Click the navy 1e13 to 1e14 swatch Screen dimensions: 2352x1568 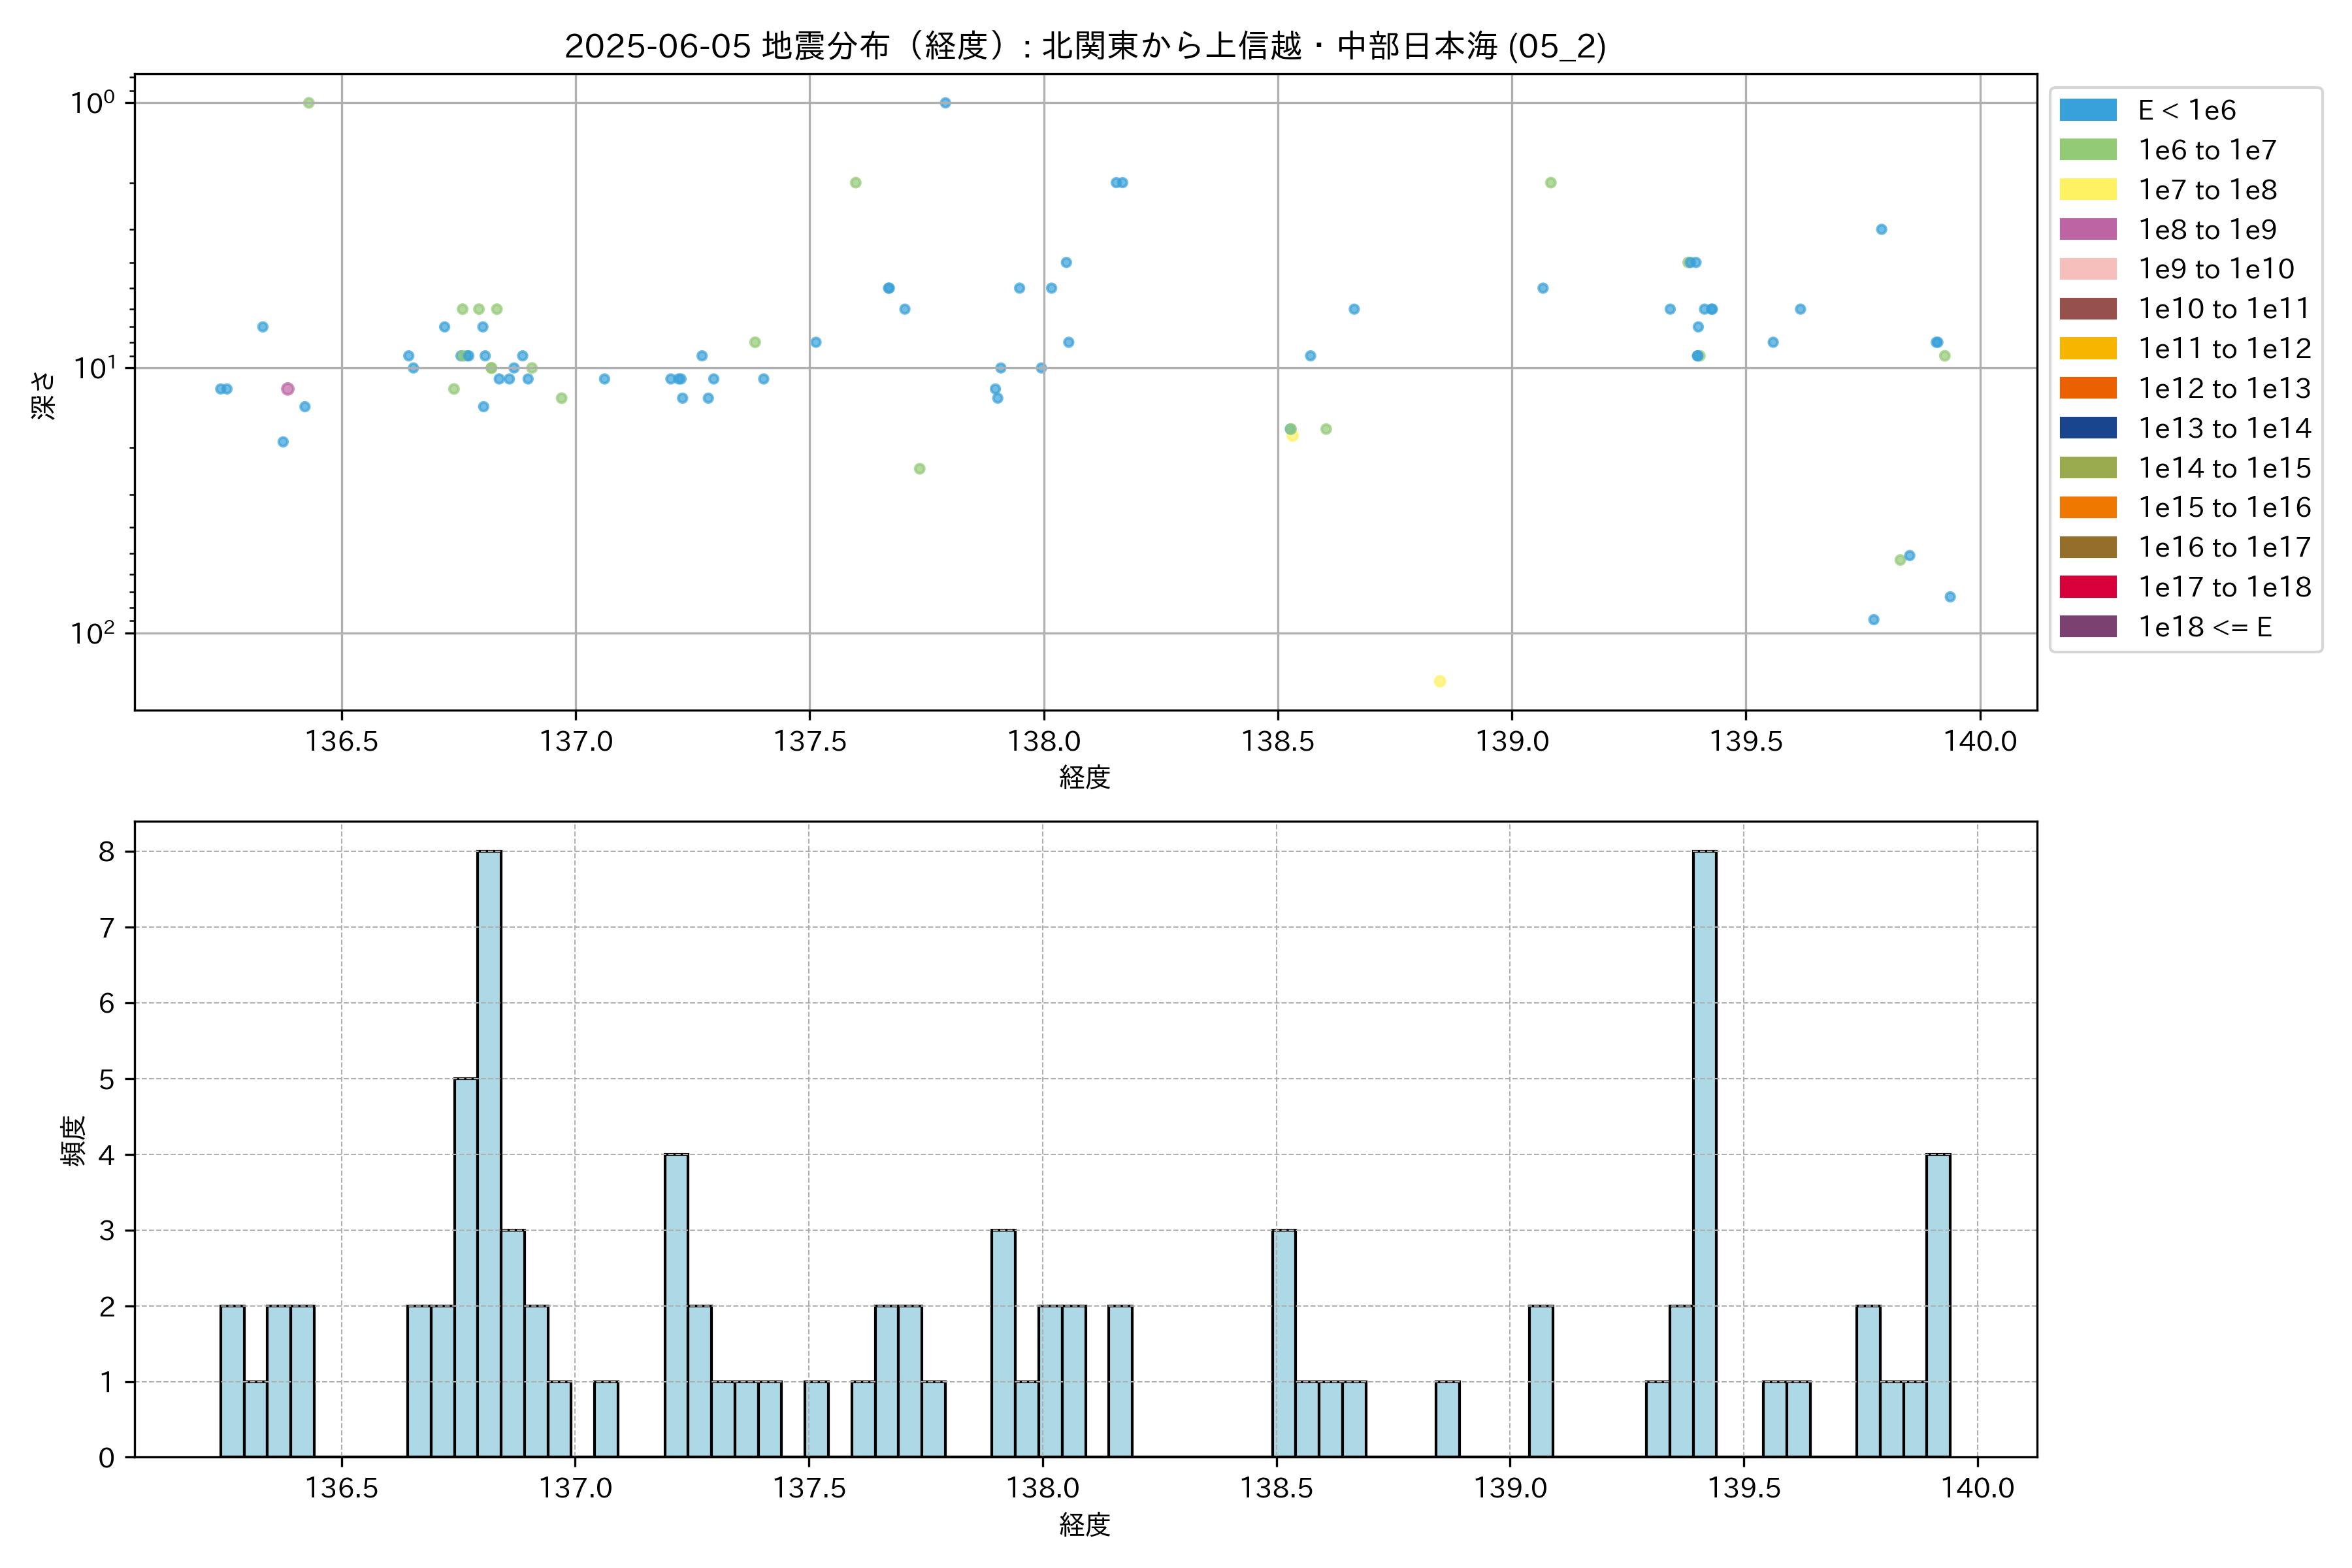(x=2087, y=428)
